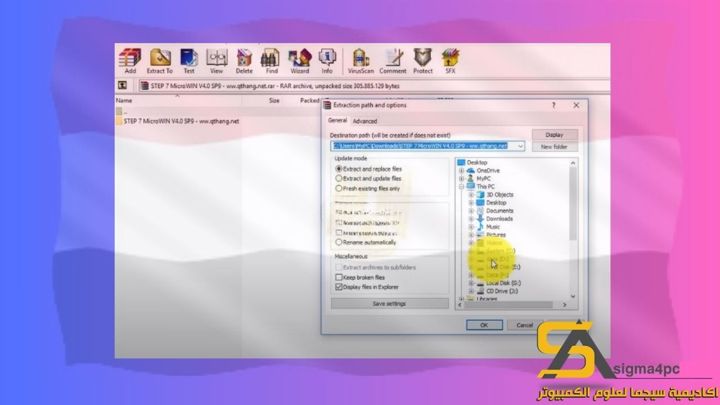This screenshot has height=405, width=720.
Task: Switch to the Advanced tab
Action: 365,121
